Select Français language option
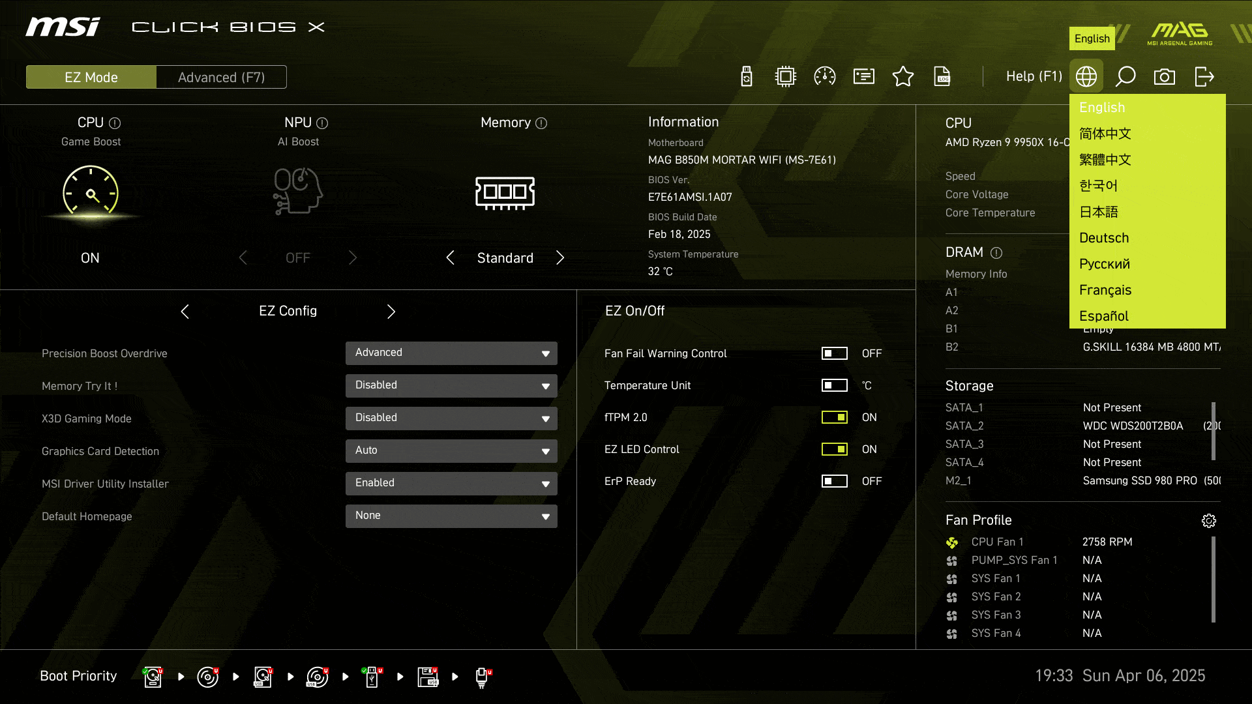Screen dimensions: 1252x704 pyautogui.click(x=1148, y=290)
